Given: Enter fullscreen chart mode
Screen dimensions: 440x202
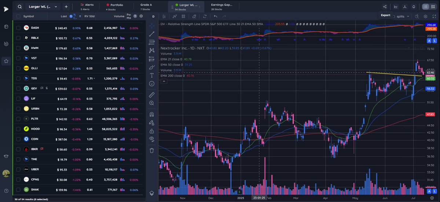Looking at the screenshot, I should [x=434, y=16].
